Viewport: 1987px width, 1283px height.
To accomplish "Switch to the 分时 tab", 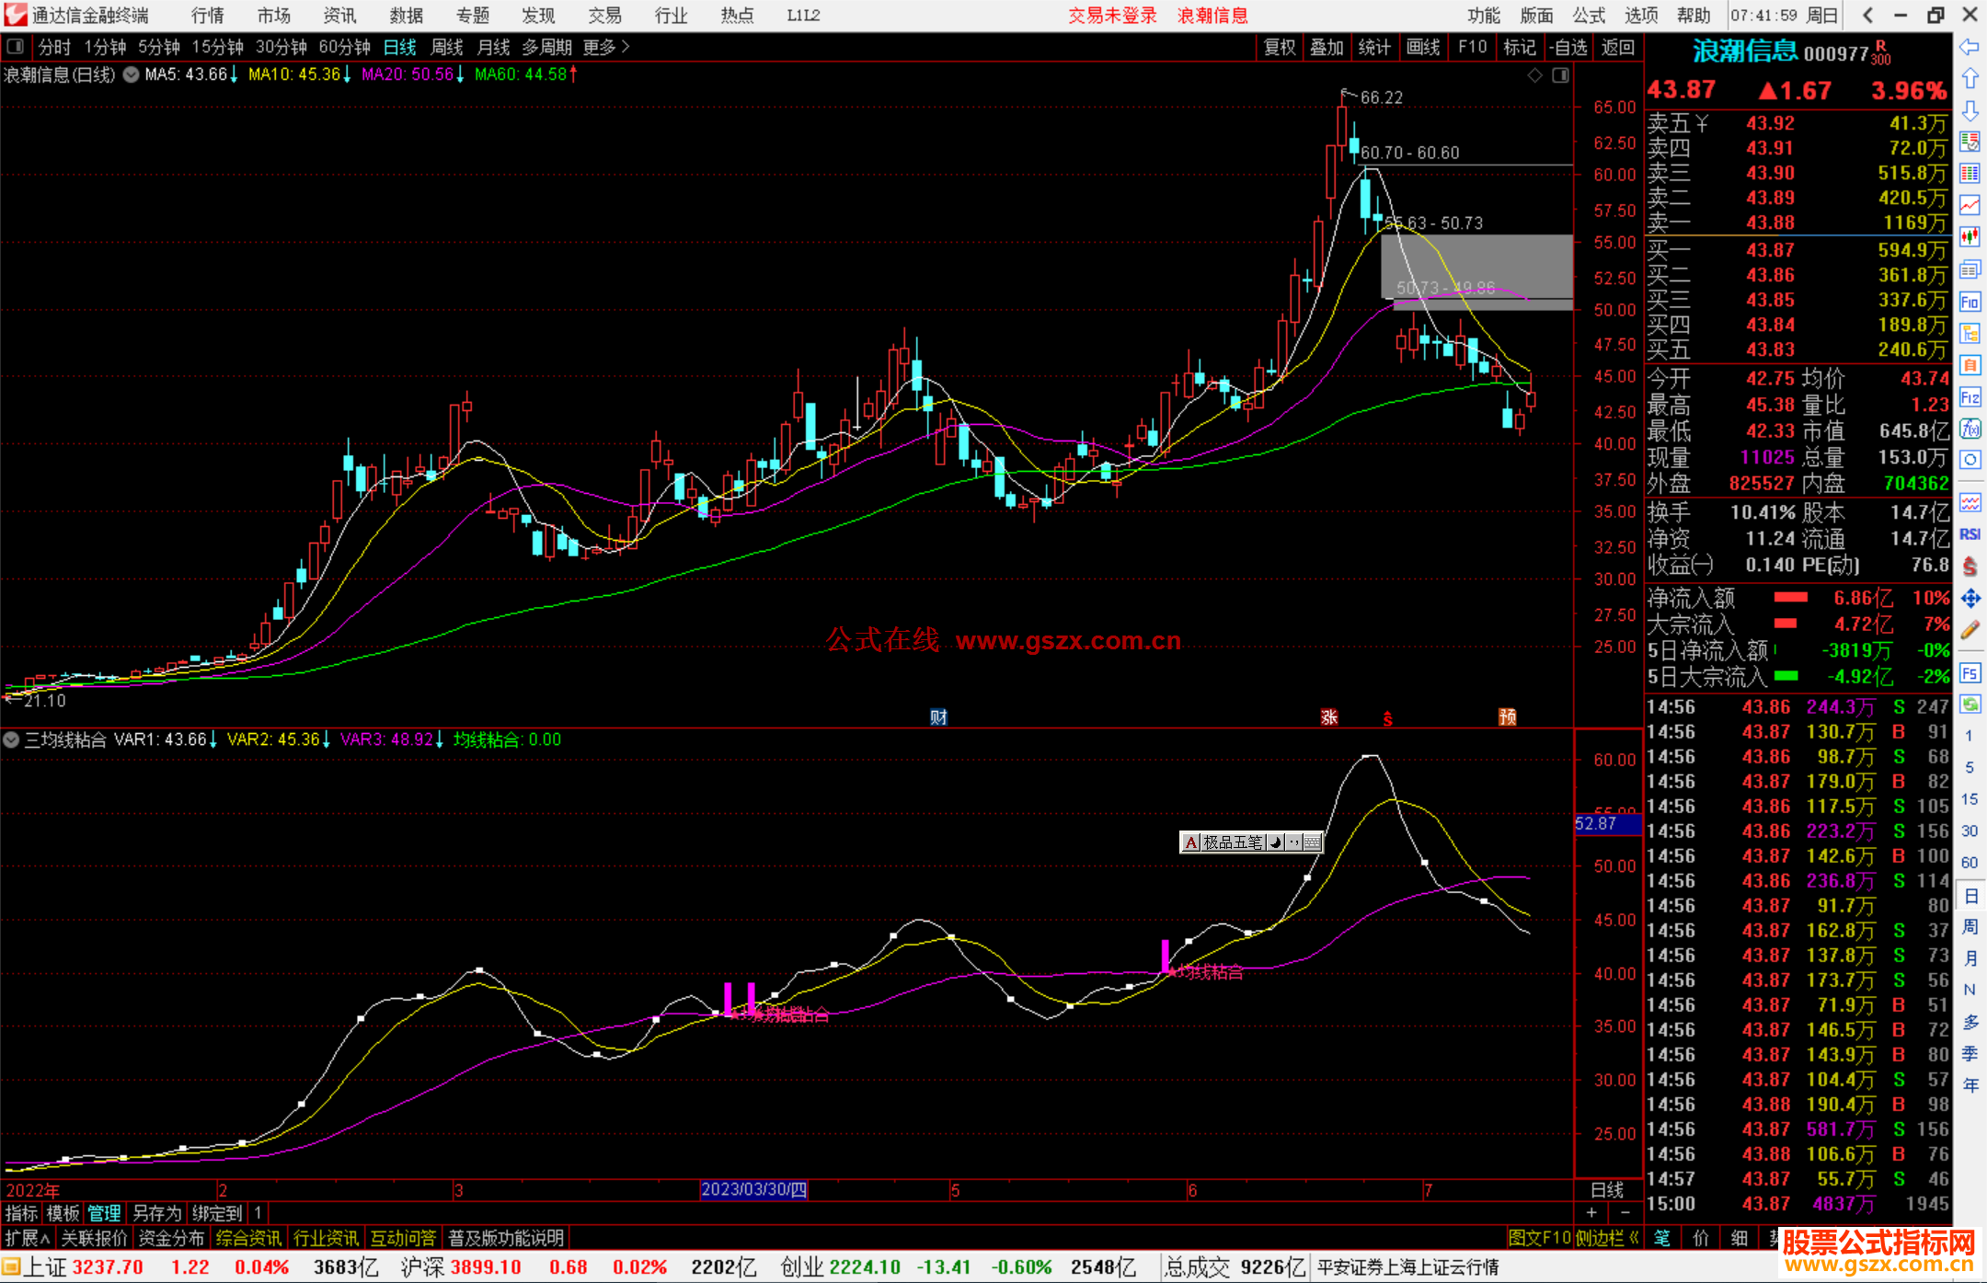I will (54, 47).
